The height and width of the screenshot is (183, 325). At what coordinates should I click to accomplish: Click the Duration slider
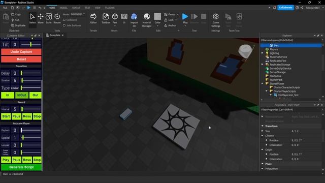click(30, 80)
